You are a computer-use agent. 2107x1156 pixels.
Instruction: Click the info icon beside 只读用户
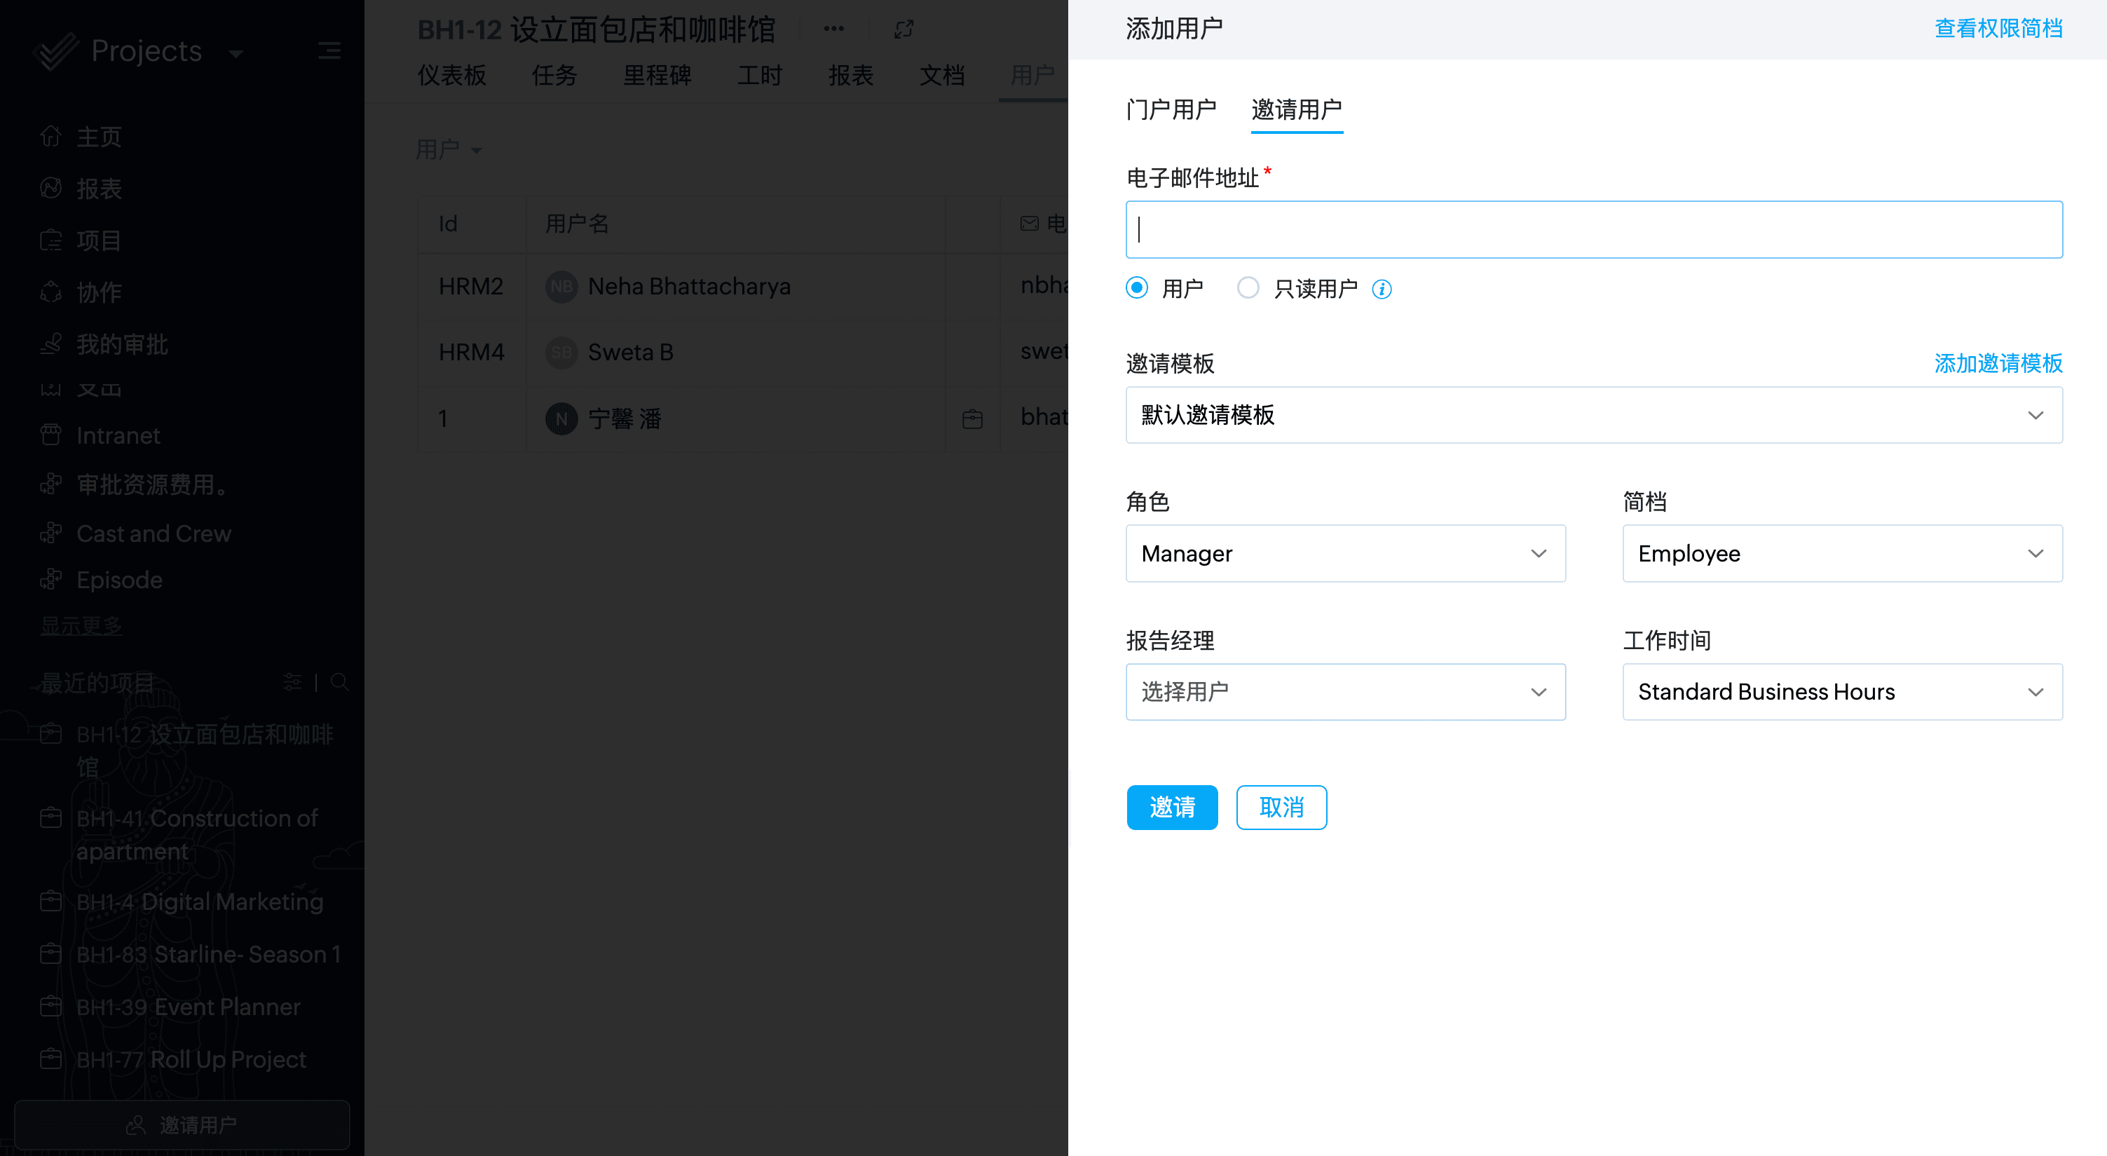coord(1382,289)
